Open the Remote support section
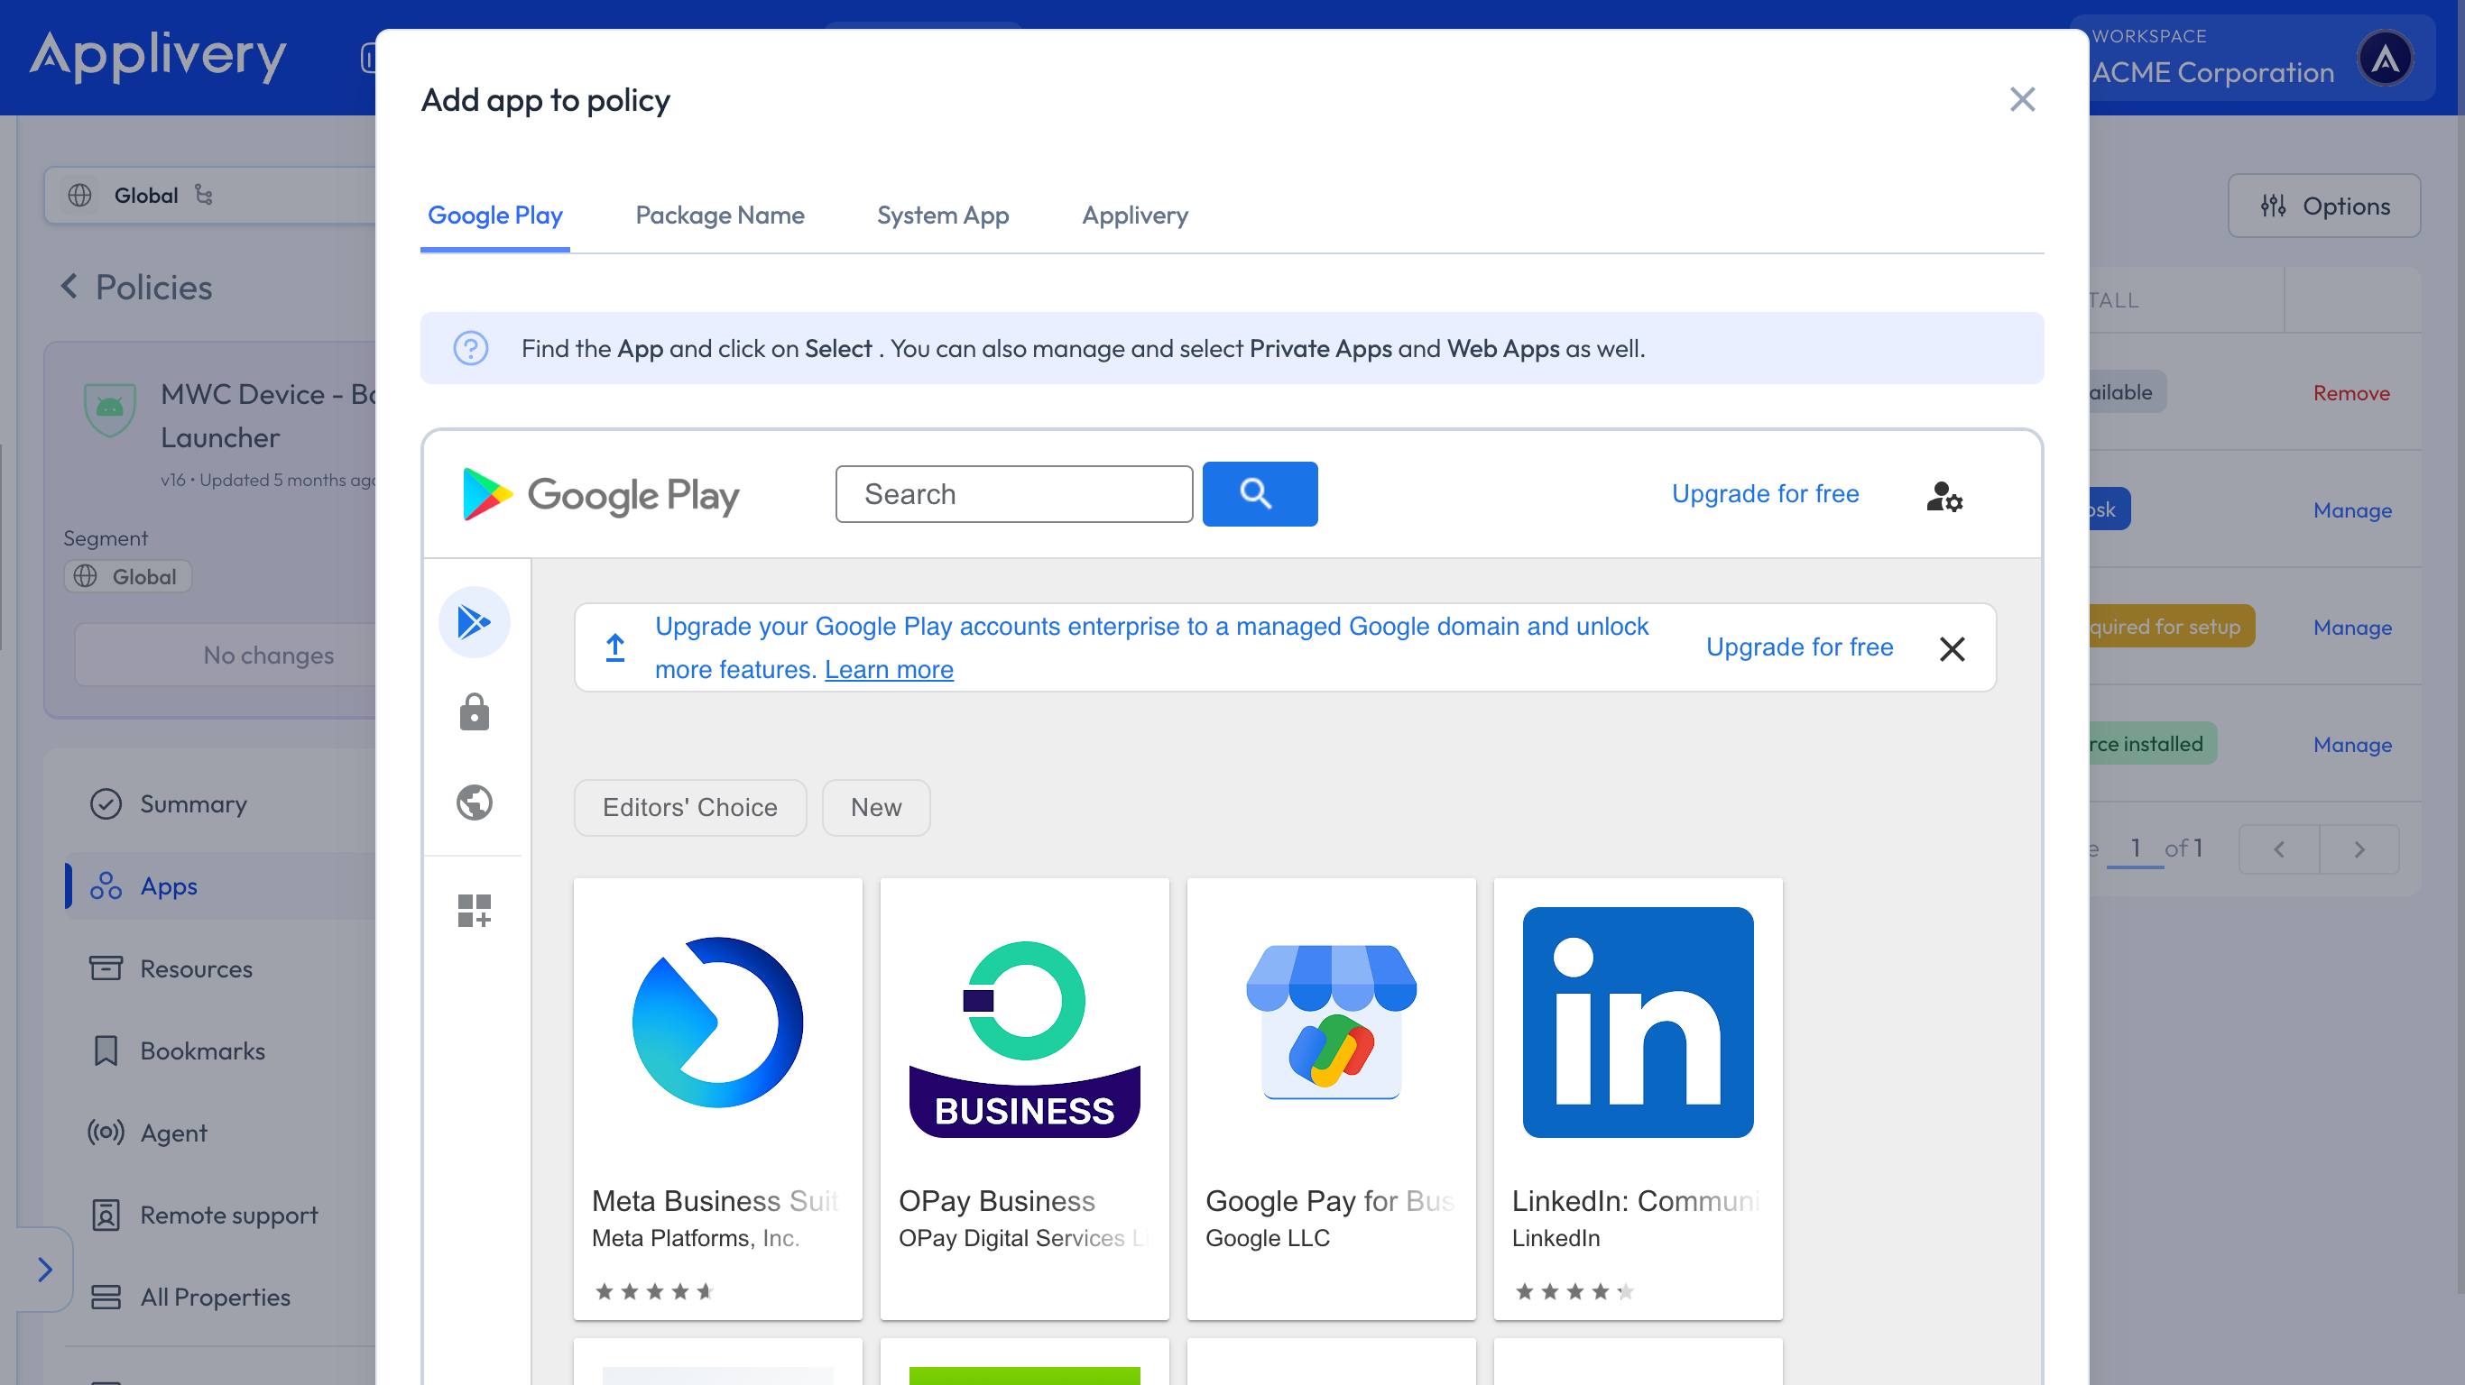 (228, 1215)
